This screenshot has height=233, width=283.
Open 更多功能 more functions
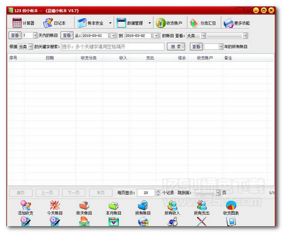click(236, 23)
